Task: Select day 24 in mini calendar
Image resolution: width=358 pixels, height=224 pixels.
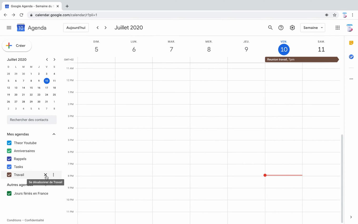Action: [x=47, y=95]
